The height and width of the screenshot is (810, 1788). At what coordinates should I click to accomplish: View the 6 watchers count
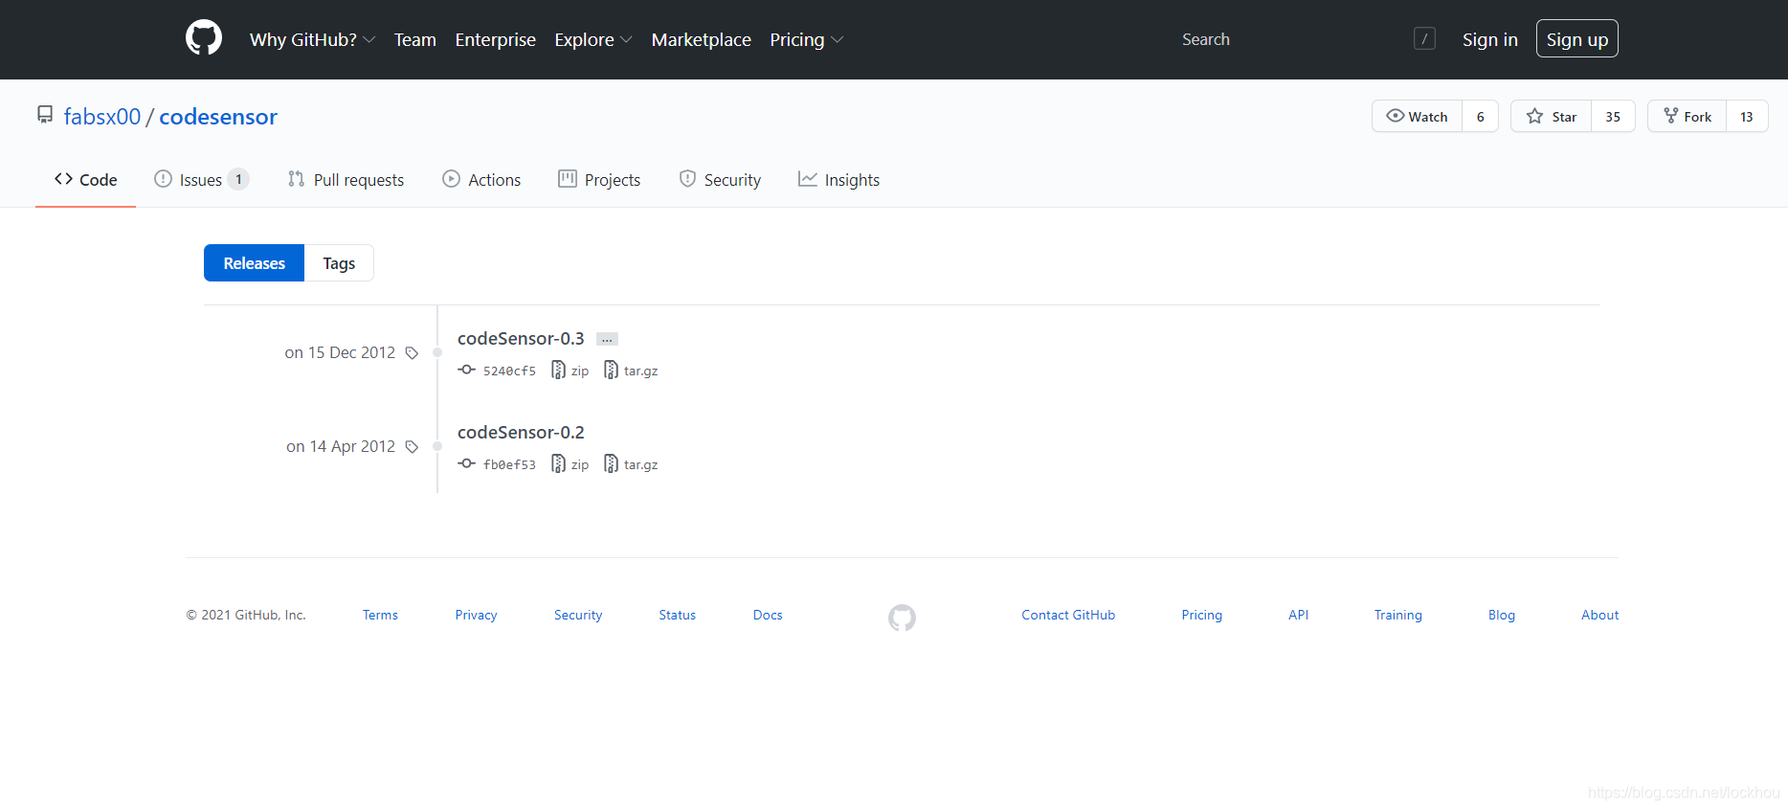pos(1480,116)
